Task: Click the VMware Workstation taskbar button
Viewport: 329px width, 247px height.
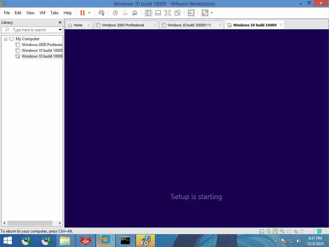Action: pos(104,241)
